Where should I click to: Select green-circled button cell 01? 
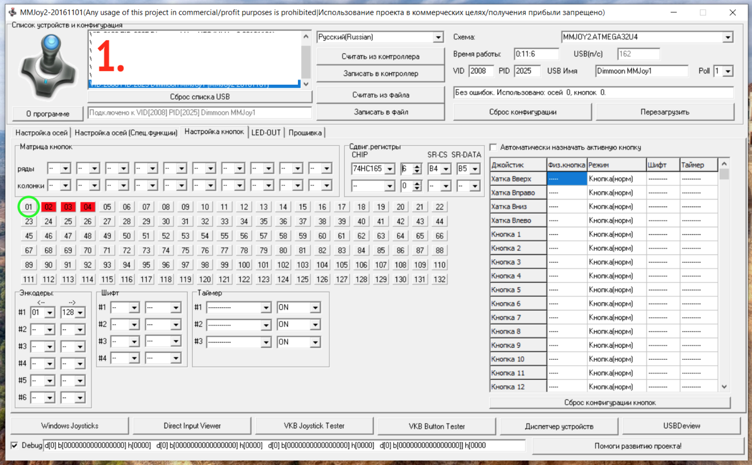(x=29, y=207)
